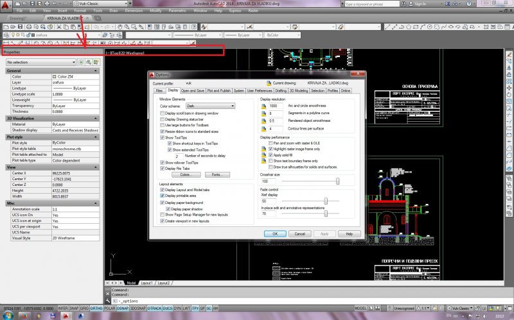
Task: Open the workspace dropdown showing Vuk-Classic in the title bar
Action: [x=100, y=4]
